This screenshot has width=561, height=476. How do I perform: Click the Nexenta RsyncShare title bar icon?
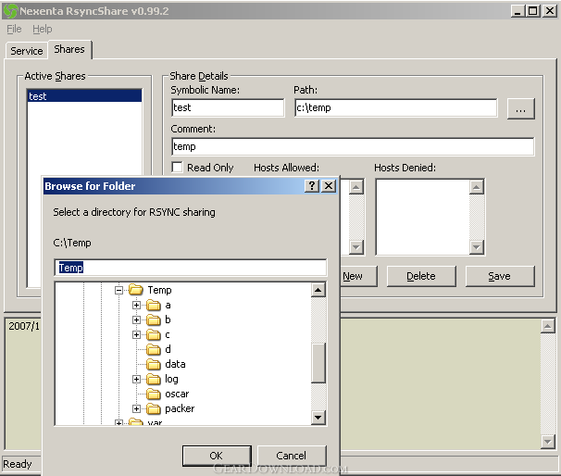click(10, 11)
